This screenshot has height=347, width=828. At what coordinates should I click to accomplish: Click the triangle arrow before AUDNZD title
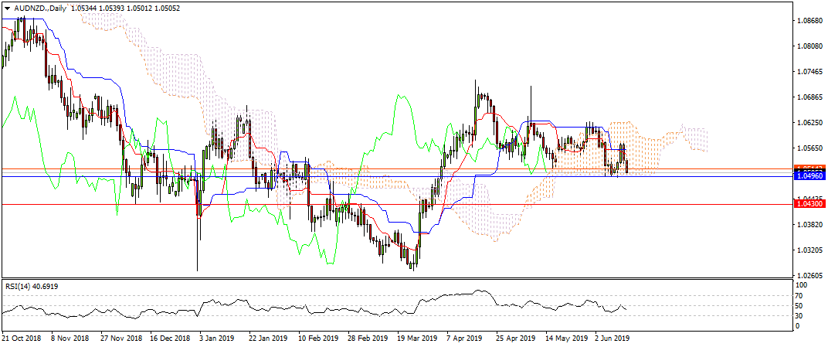pyautogui.click(x=7, y=7)
